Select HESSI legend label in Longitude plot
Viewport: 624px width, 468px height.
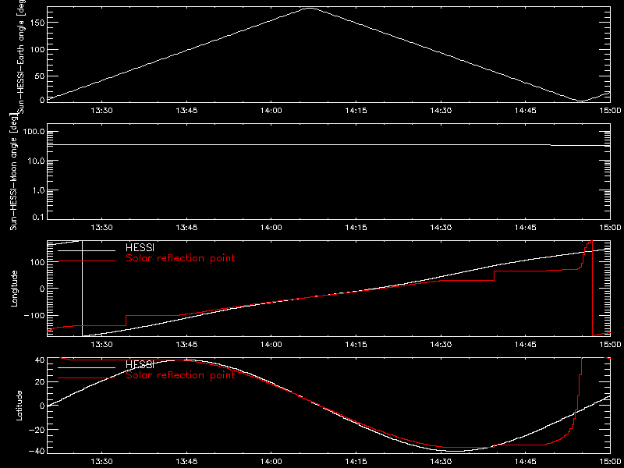point(140,249)
